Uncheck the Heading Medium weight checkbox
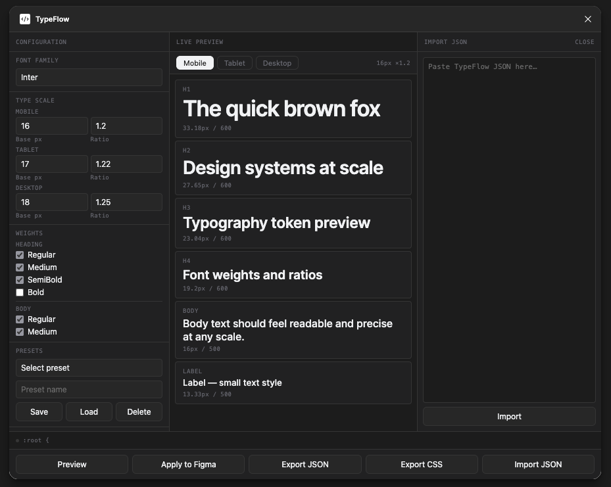 click(20, 267)
